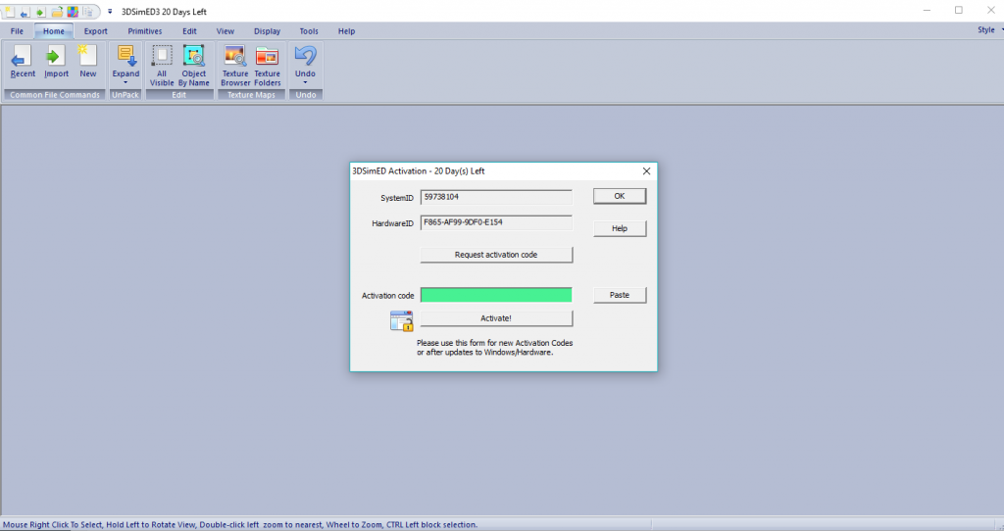Viewport: 1004px width, 531px height.
Task: Click the SystemID field showing 59738104
Action: point(496,197)
